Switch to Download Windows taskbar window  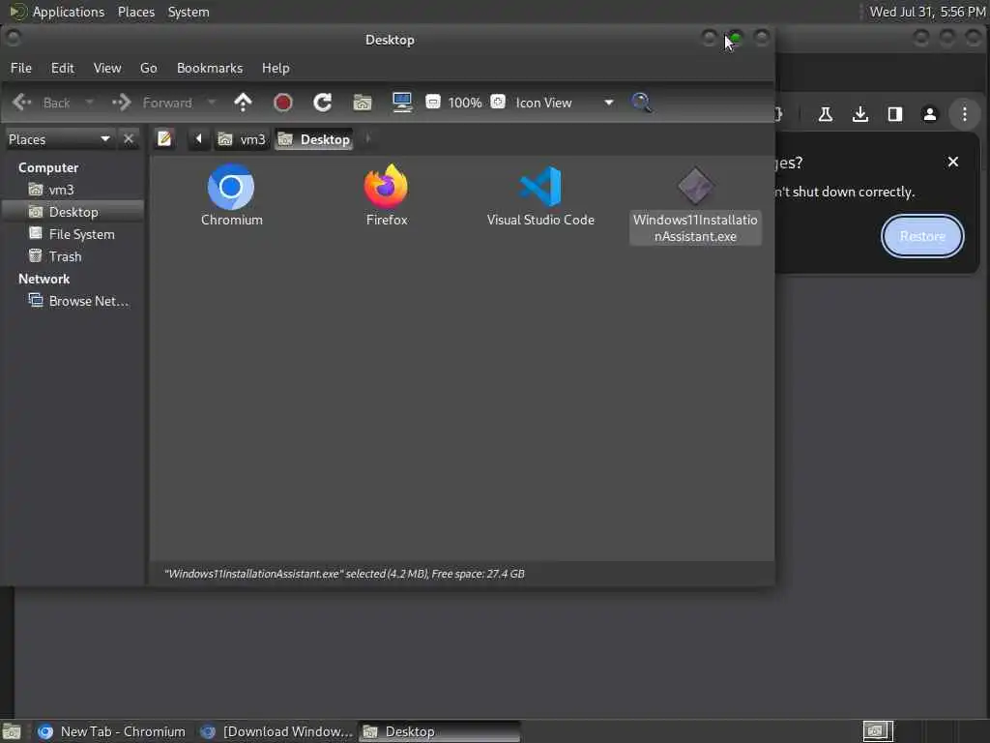coord(277,731)
